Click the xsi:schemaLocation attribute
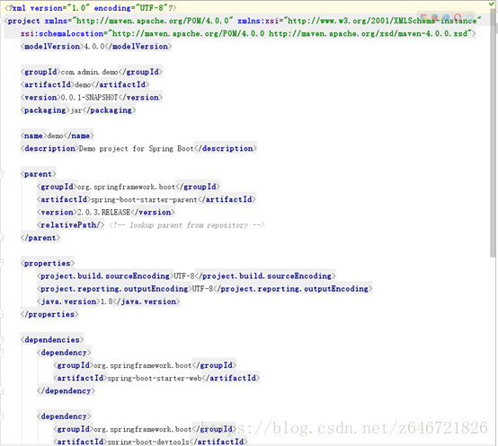The image size is (498, 446). coord(248,33)
